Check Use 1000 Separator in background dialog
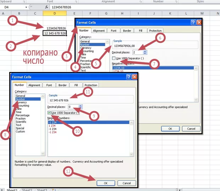This screenshot has width=220, height=191. (114, 58)
